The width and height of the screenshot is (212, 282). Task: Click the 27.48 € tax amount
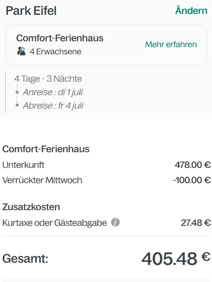coord(196,223)
